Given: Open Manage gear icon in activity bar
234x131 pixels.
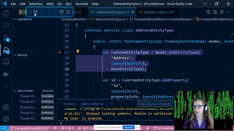Looking at the screenshot, I should pyautogui.click(x=6, y=119).
